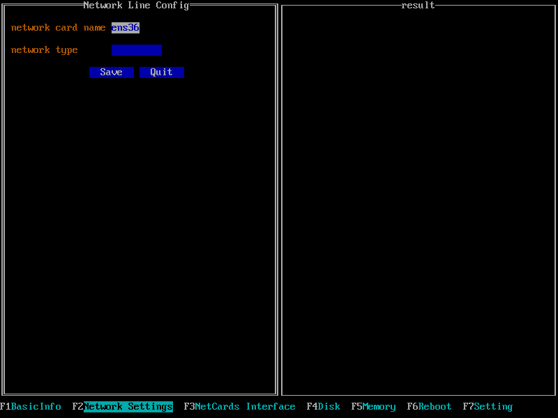The width and height of the screenshot is (558, 418).
Task: Choose the Reboot menu item
Action: point(435,407)
